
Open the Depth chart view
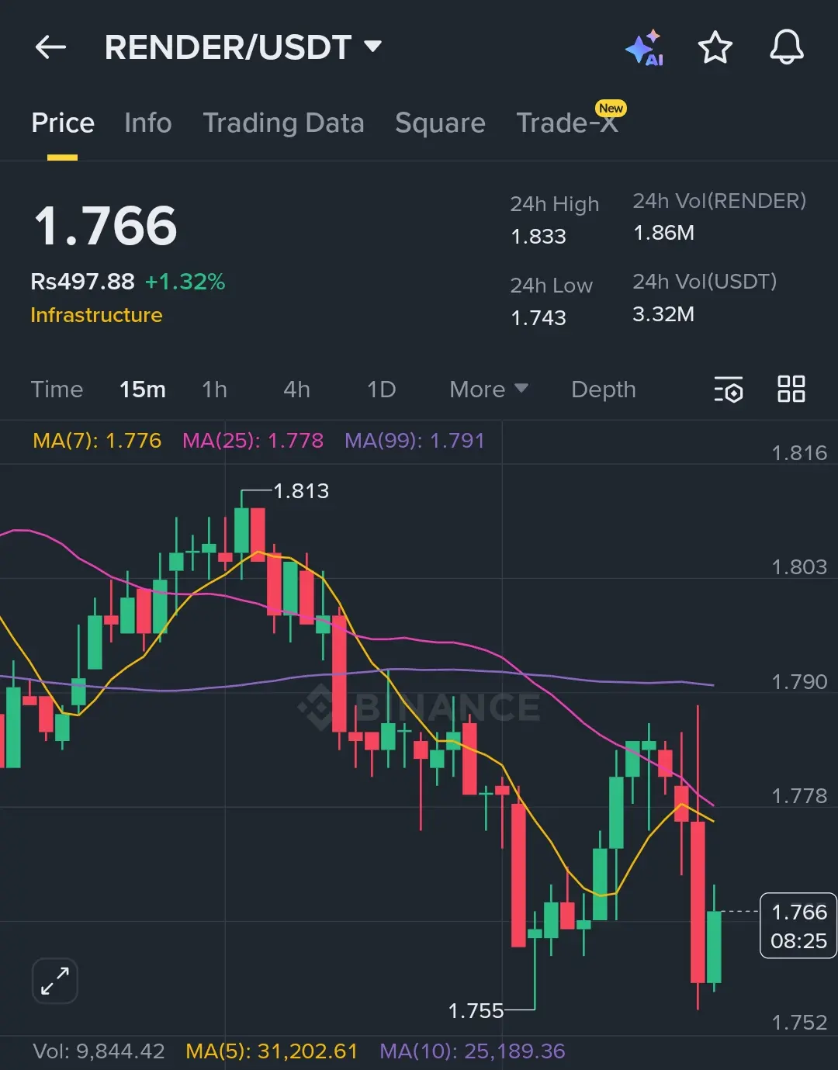[604, 390]
